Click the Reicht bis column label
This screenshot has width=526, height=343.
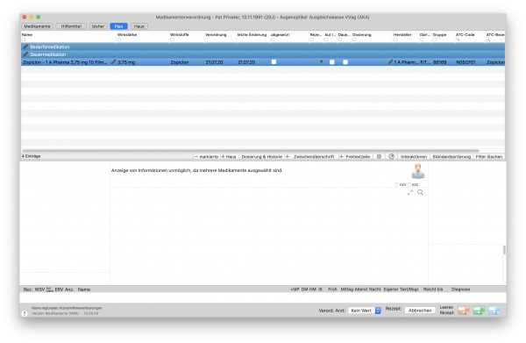coord(433,289)
